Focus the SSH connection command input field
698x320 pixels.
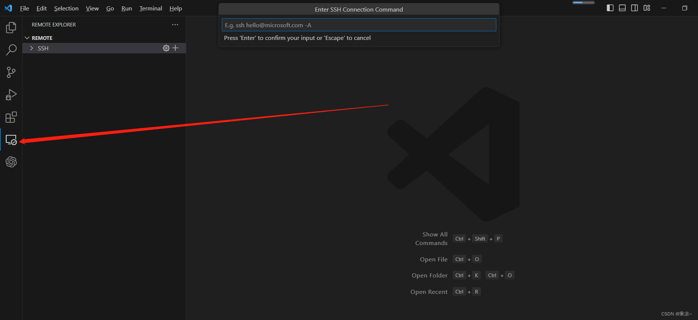click(359, 25)
